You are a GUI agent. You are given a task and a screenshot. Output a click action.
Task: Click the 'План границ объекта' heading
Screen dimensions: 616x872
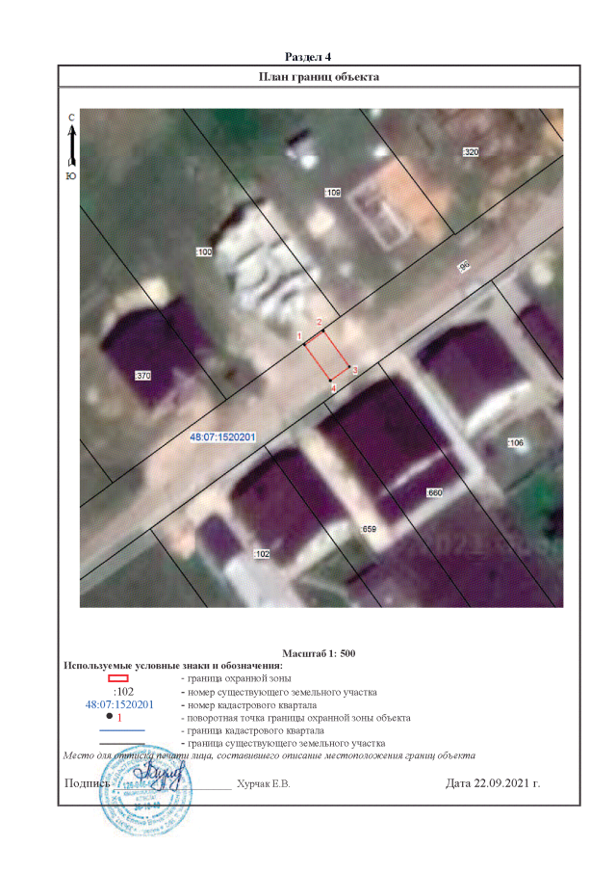319,76
